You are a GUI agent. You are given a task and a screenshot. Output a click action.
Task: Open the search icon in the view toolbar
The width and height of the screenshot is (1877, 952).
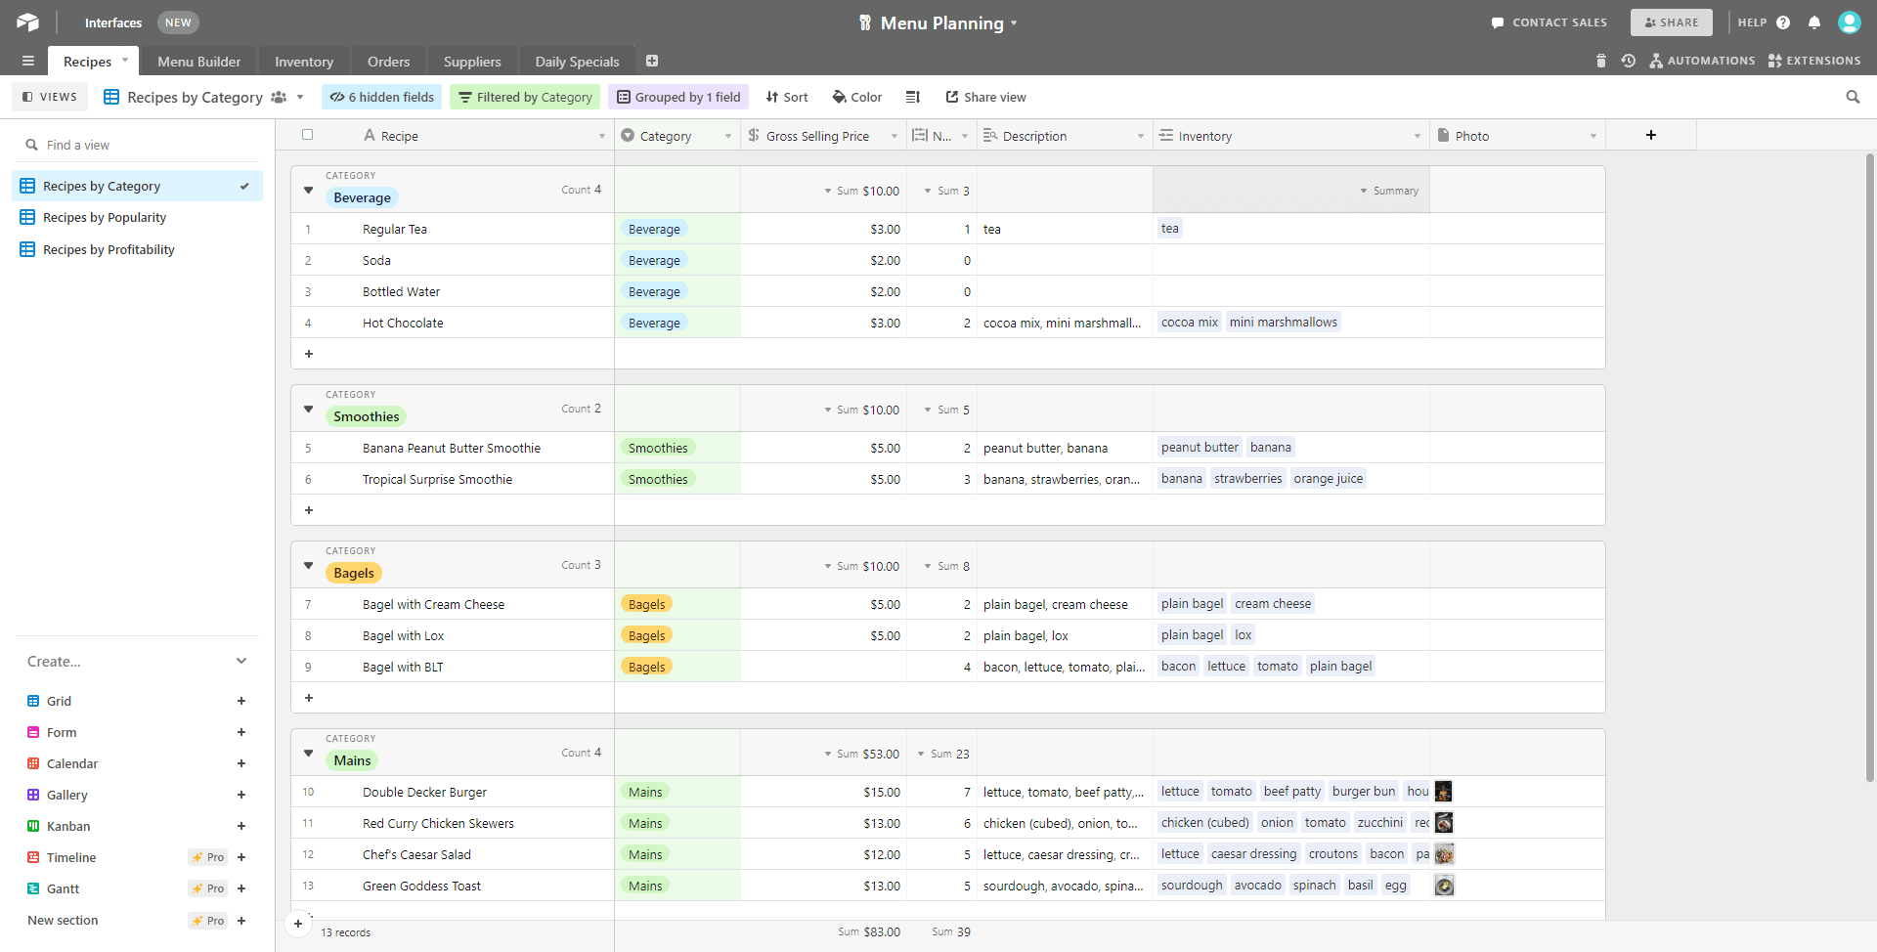(x=1852, y=97)
